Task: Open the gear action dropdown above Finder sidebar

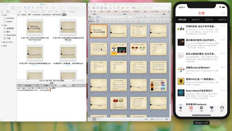Action: (8, 12)
